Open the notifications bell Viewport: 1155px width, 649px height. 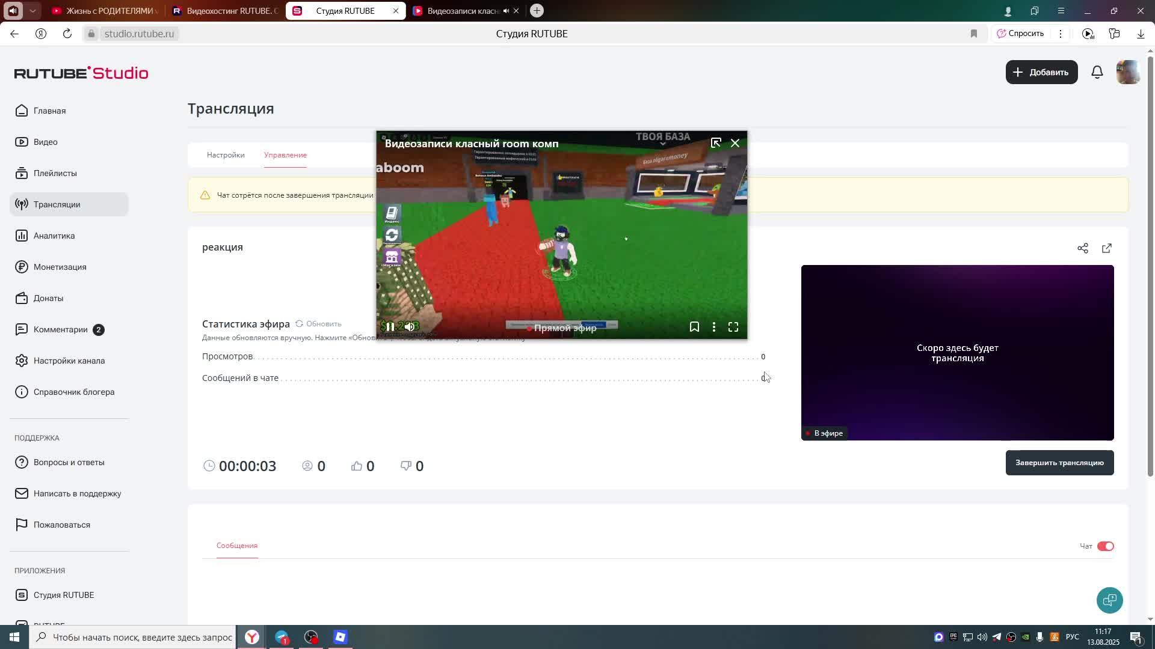pyautogui.click(x=1097, y=72)
